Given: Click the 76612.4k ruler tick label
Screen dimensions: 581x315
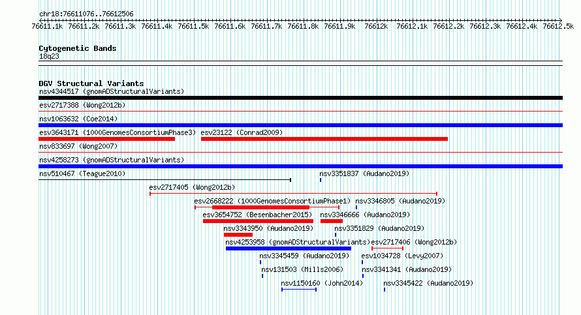Looking at the screenshot, I should click(522, 26).
